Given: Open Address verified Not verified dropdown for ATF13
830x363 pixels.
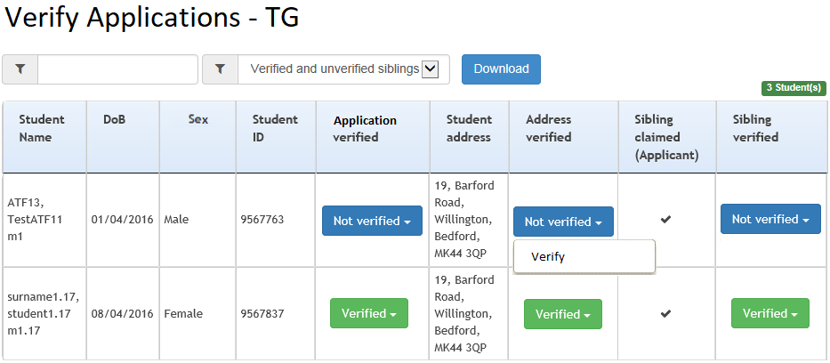Looking at the screenshot, I should (563, 222).
